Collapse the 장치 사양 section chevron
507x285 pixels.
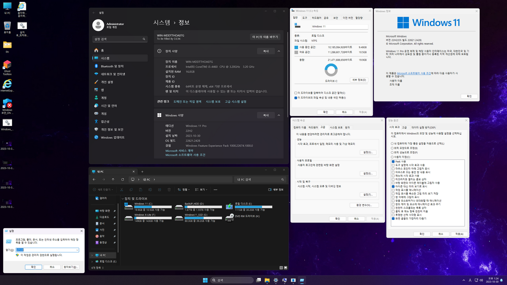[x=279, y=51]
